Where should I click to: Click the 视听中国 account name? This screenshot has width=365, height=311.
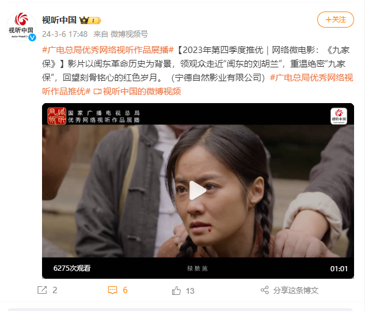click(x=59, y=20)
